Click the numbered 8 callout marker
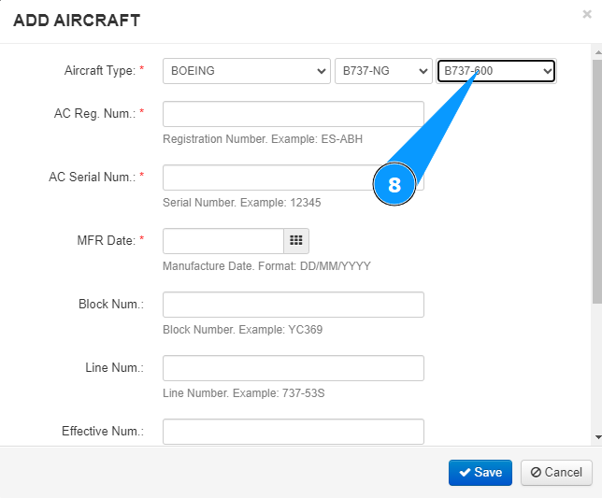 pyautogui.click(x=394, y=185)
